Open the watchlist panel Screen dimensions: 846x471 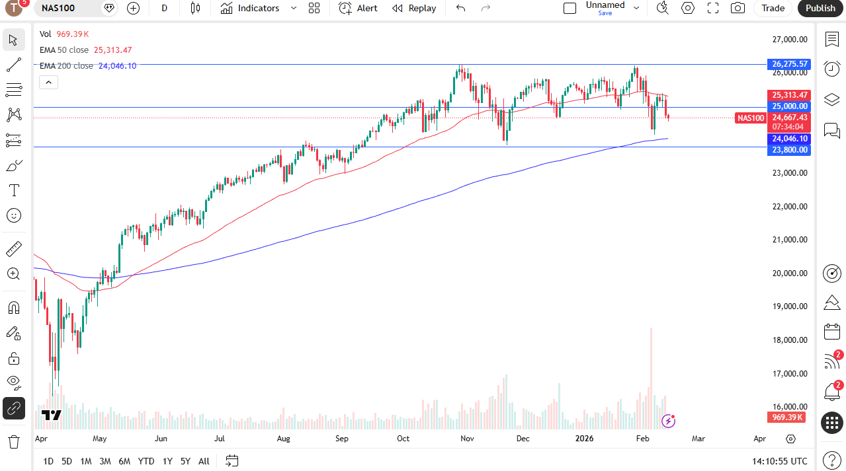(x=832, y=39)
